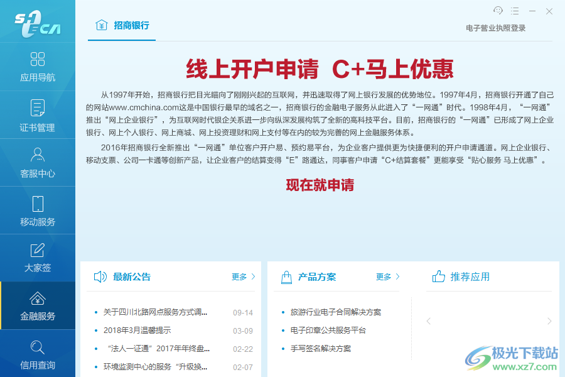Open 应用导航 in the sidebar
The width and height of the screenshot is (565, 377).
tap(38, 67)
